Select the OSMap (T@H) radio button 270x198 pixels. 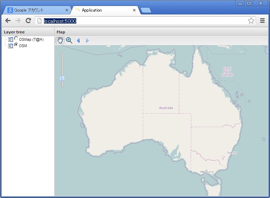pos(16,39)
